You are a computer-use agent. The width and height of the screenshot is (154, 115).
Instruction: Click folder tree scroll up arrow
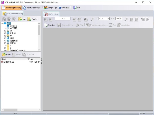tap(39, 24)
